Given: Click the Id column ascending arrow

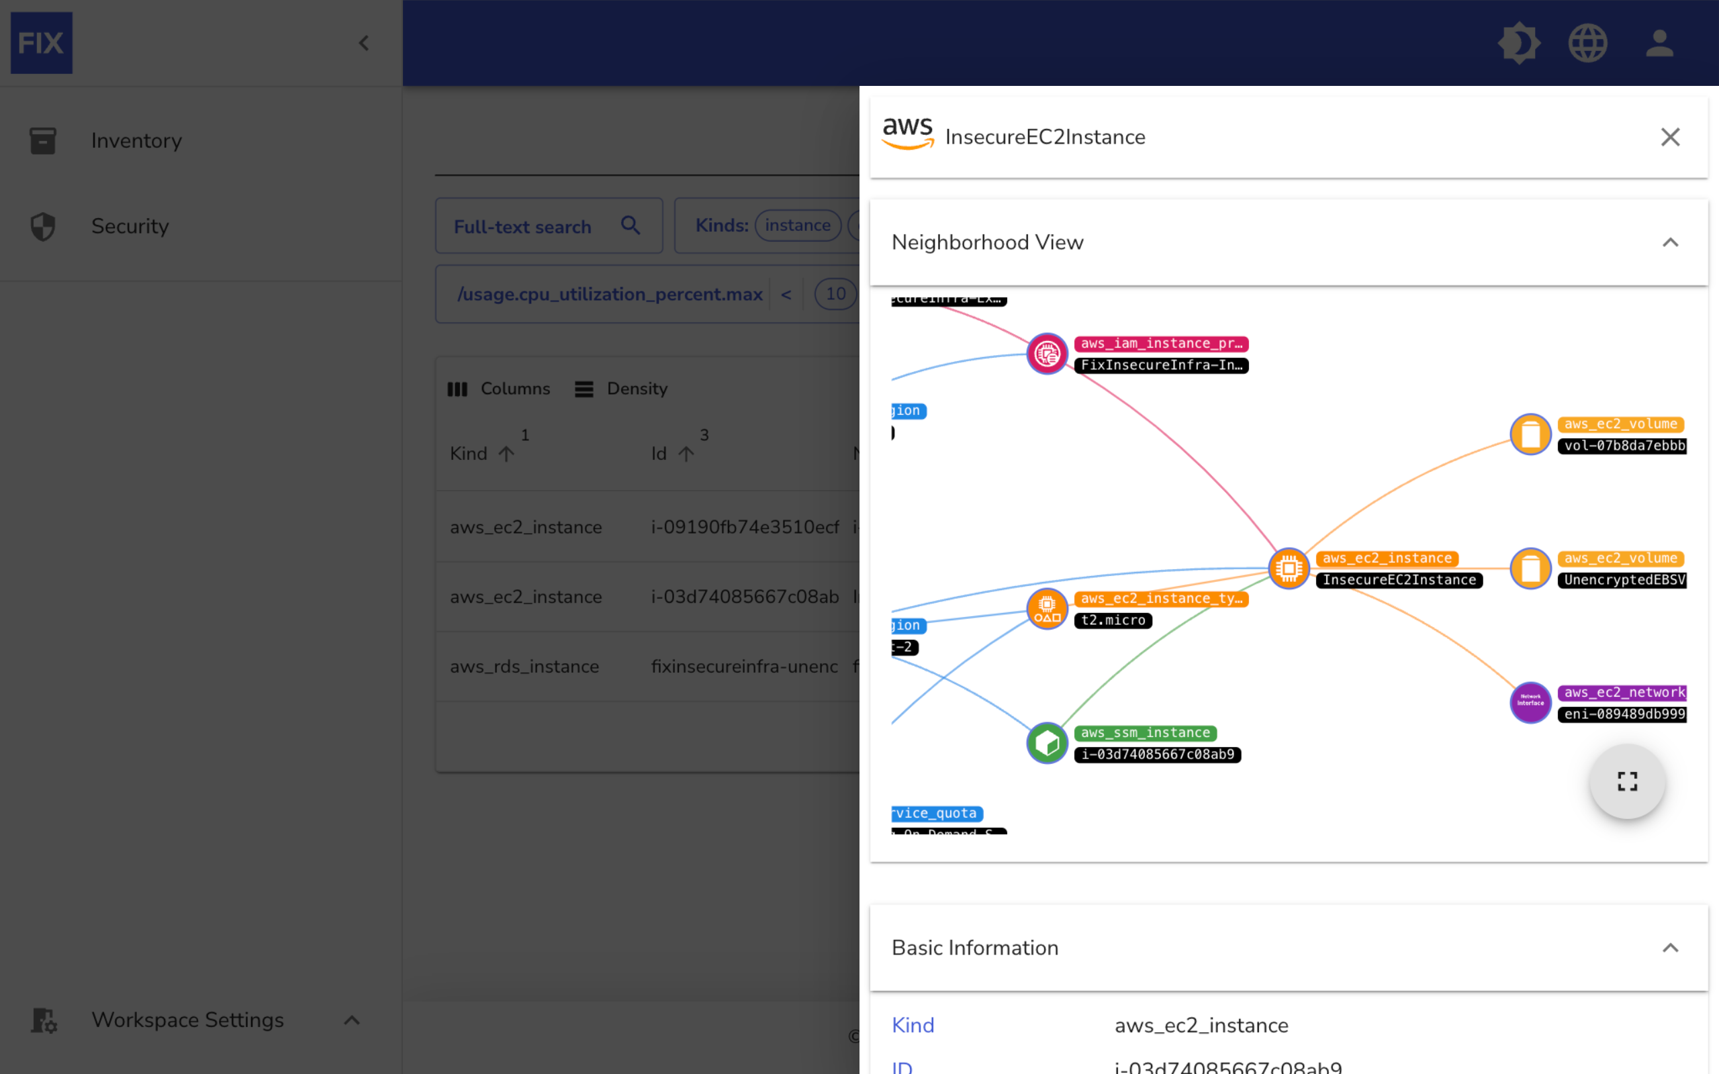Looking at the screenshot, I should (686, 453).
